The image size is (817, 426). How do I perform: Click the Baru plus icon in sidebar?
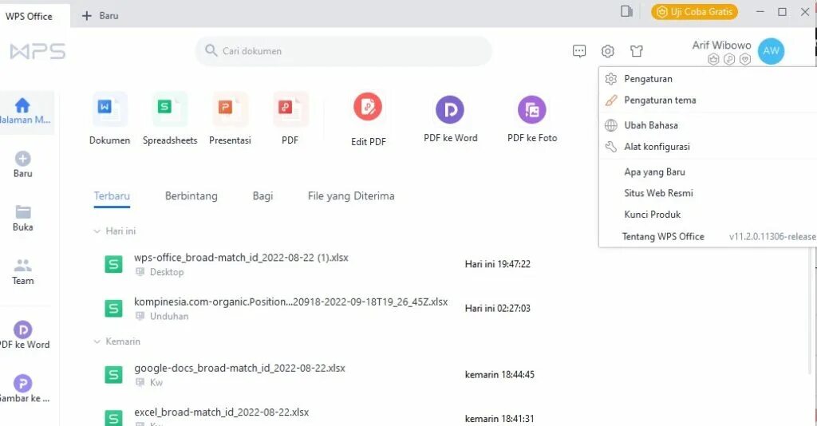[23, 158]
